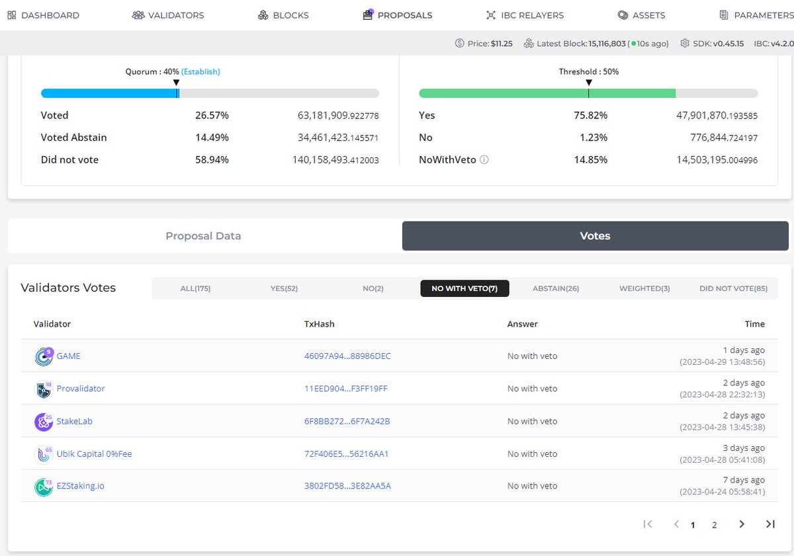Open the VALIDATORS menu
Viewport: 794px width, 556px height.
[x=168, y=15]
